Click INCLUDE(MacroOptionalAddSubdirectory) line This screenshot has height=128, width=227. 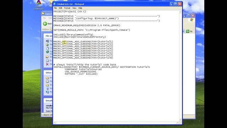pyautogui.click(x=79, y=37)
